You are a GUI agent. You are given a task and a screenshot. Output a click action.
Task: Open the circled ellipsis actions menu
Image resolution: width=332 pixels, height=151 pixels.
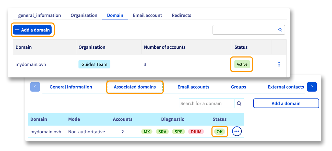[237, 131]
